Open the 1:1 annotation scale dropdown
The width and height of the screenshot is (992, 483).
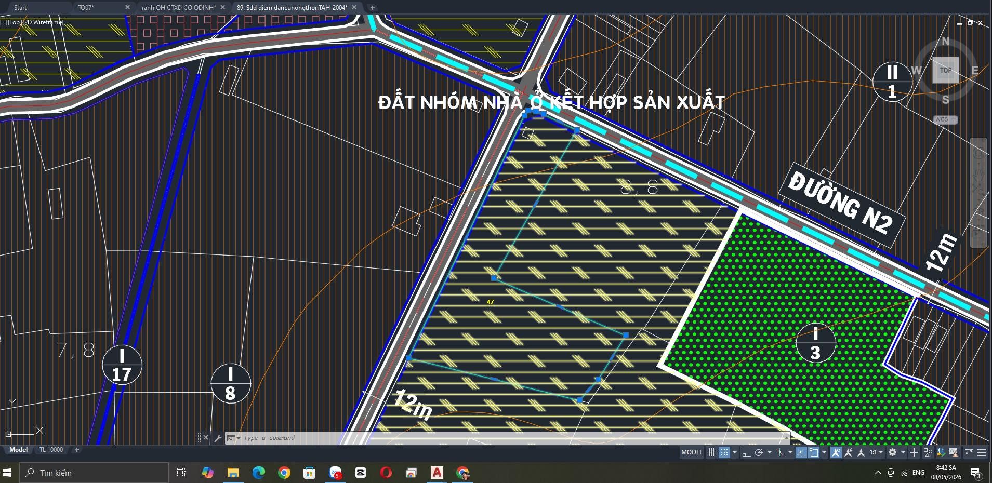click(876, 452)
